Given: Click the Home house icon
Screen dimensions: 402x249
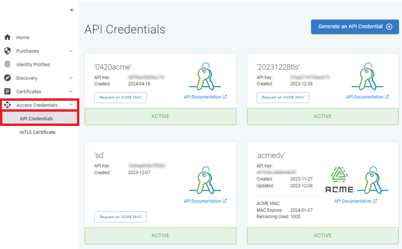Looking at the screenshot, I should point(7,38).
